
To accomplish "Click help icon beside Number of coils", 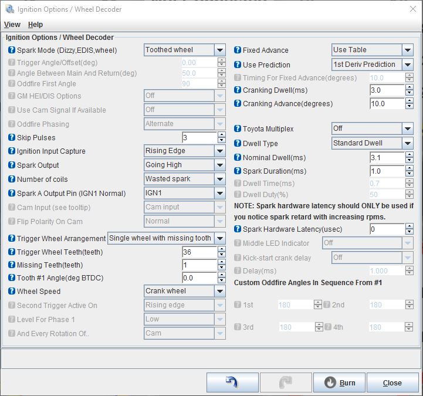I will (12, 179).
